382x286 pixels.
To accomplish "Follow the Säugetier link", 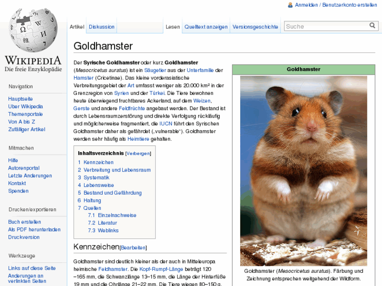I will point(155,70).
